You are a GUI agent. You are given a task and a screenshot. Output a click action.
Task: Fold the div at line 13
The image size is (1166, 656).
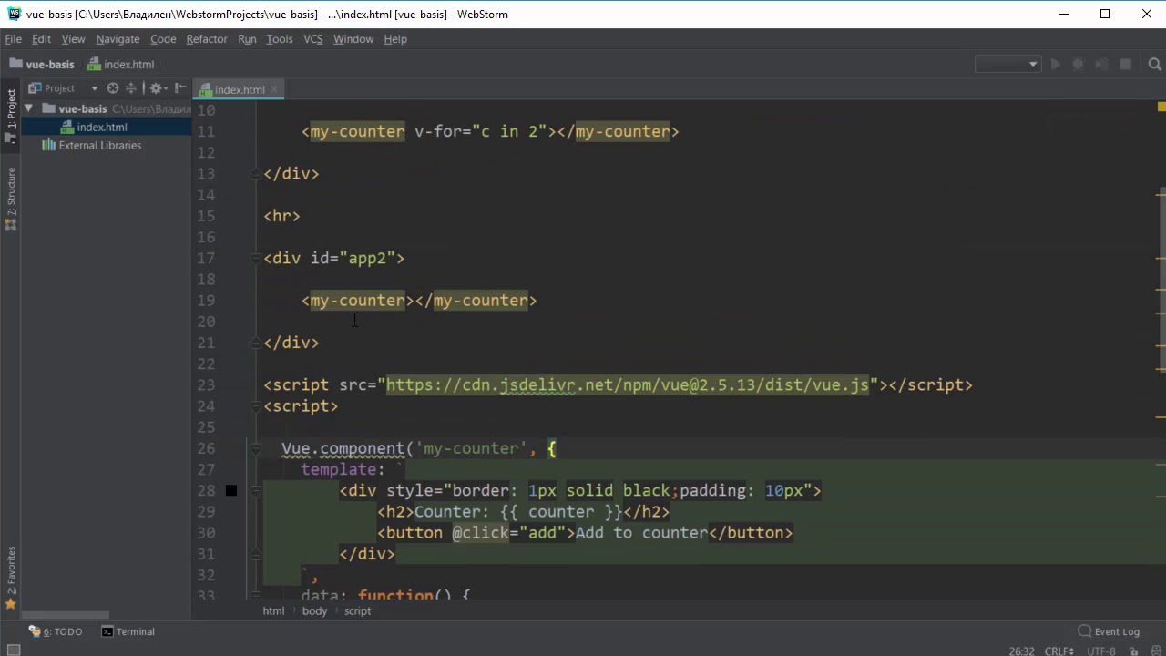[x=256, y=174]
